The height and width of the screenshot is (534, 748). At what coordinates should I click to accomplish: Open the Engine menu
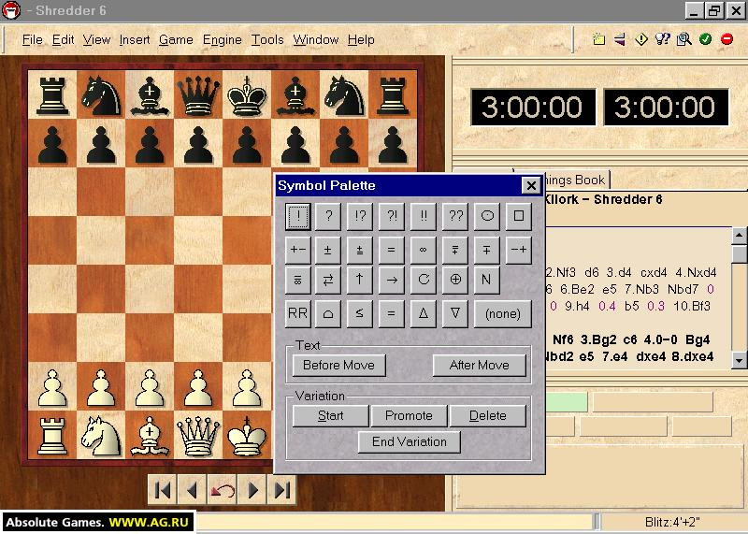(223, 39)
